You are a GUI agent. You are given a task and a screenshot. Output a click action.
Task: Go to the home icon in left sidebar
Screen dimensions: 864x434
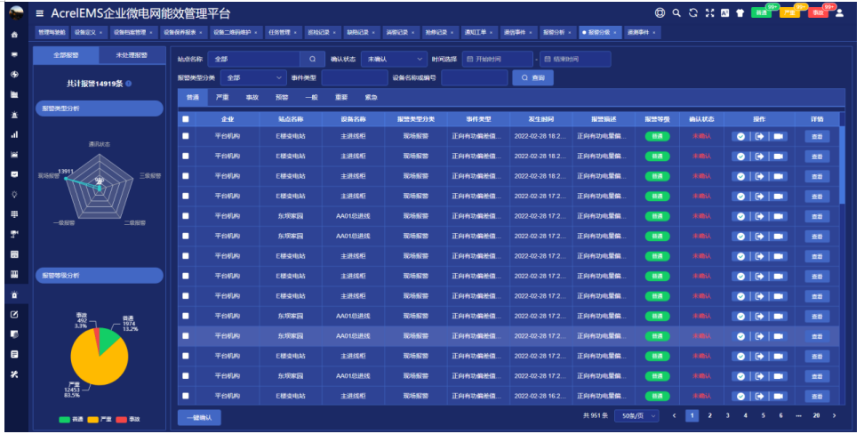[14, 34]
